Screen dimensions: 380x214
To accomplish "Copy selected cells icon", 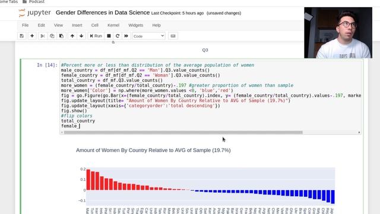I will (52, 36).
